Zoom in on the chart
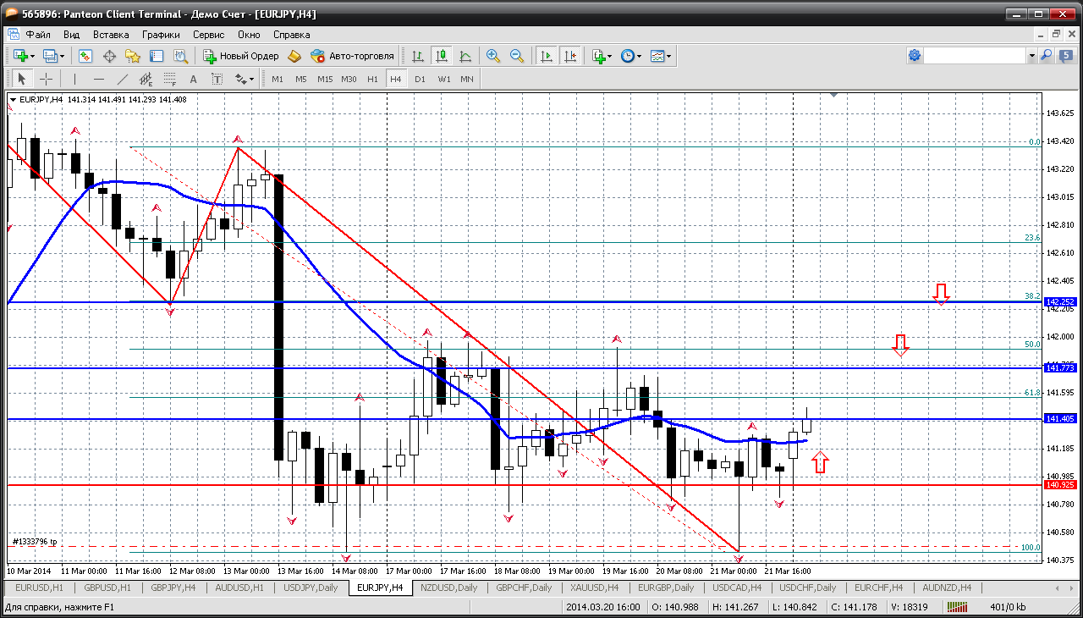 pyautogui.click(x=493, y=56)
